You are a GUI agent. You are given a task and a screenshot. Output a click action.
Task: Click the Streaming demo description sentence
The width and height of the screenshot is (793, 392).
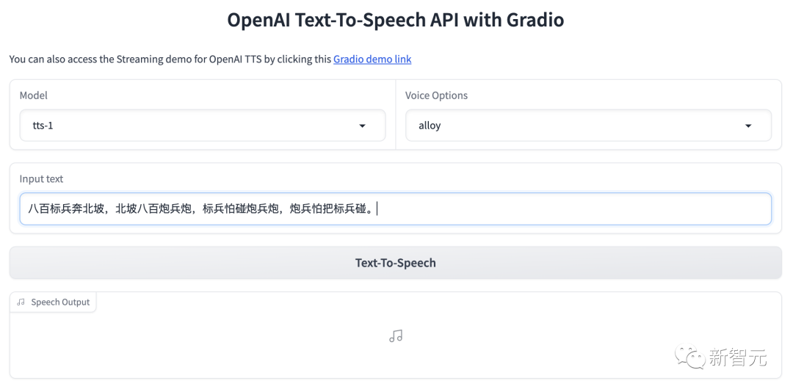(170, 59)
